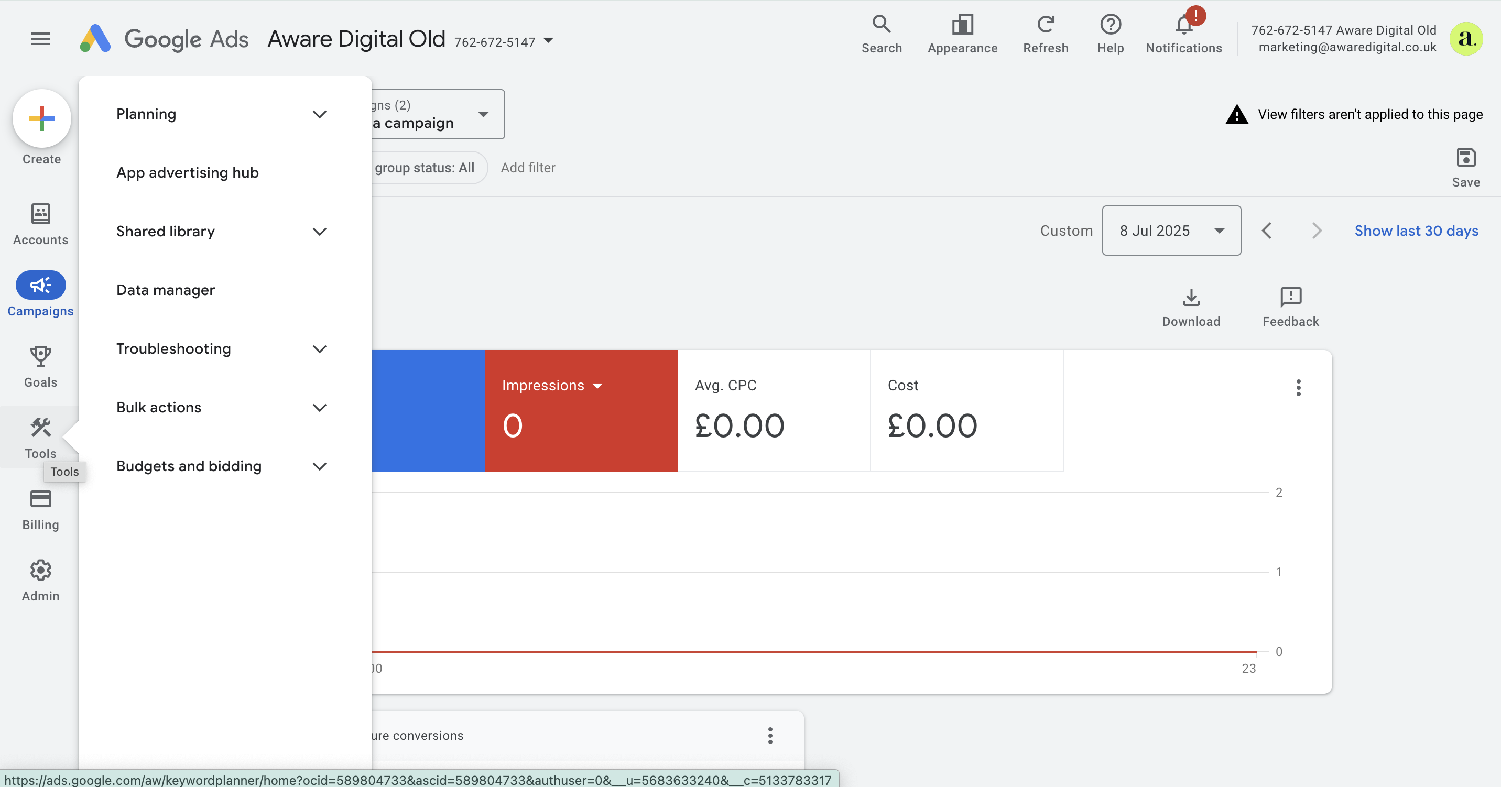Open the chart card's three-dot menu
This screenshot has height=787, width=1501.
[x=1298, y=387]
